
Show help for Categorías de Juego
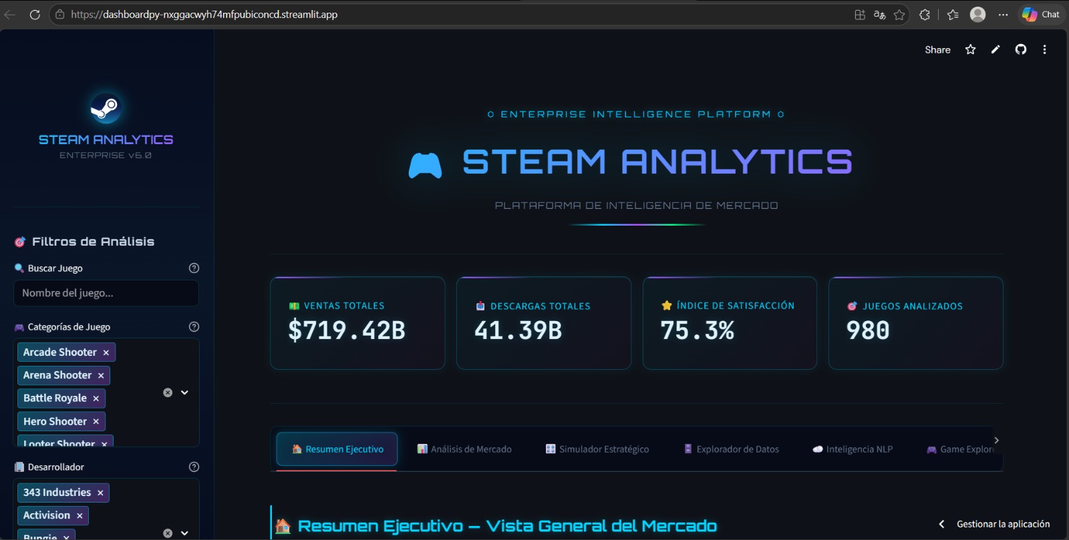click(x=194, y=326)
